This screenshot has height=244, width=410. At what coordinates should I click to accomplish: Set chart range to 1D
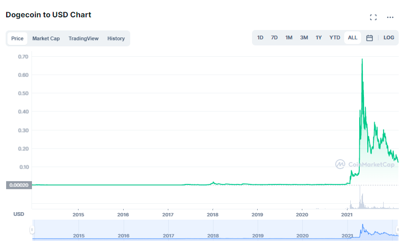260,38
